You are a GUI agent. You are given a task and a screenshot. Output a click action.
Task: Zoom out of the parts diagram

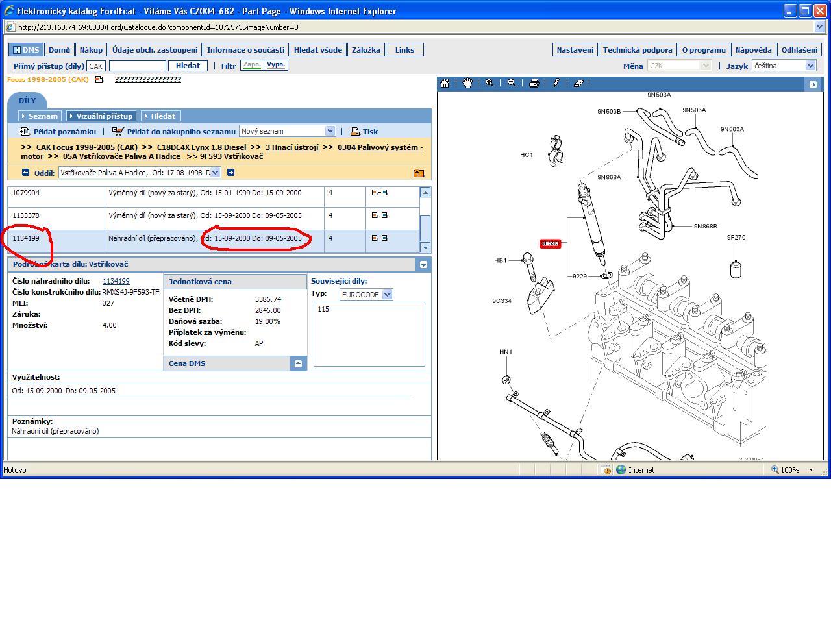512,83
